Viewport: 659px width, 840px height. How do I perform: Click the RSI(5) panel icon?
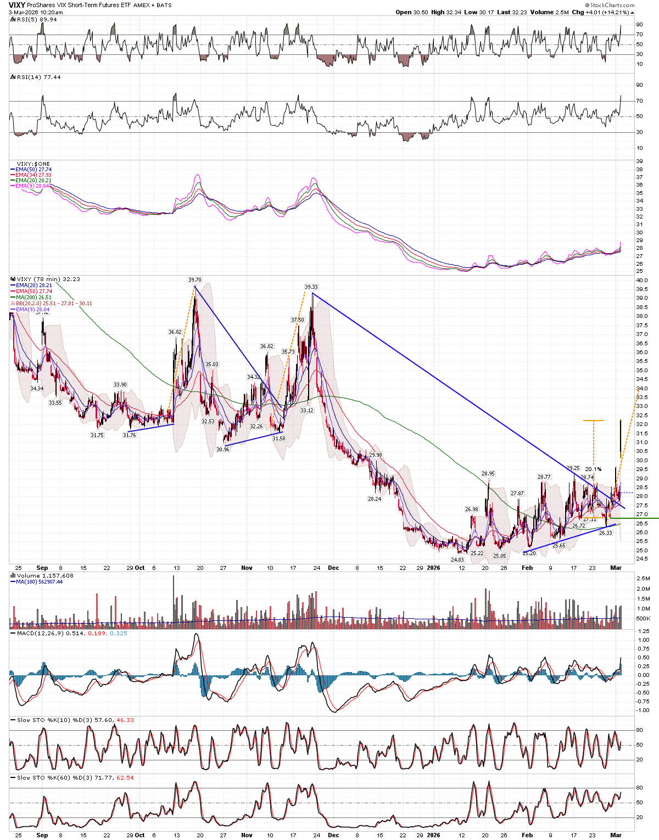point(13,20)
